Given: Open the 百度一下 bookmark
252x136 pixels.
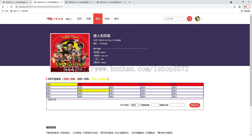Looking at the screenshot, I should coord(19,11).
